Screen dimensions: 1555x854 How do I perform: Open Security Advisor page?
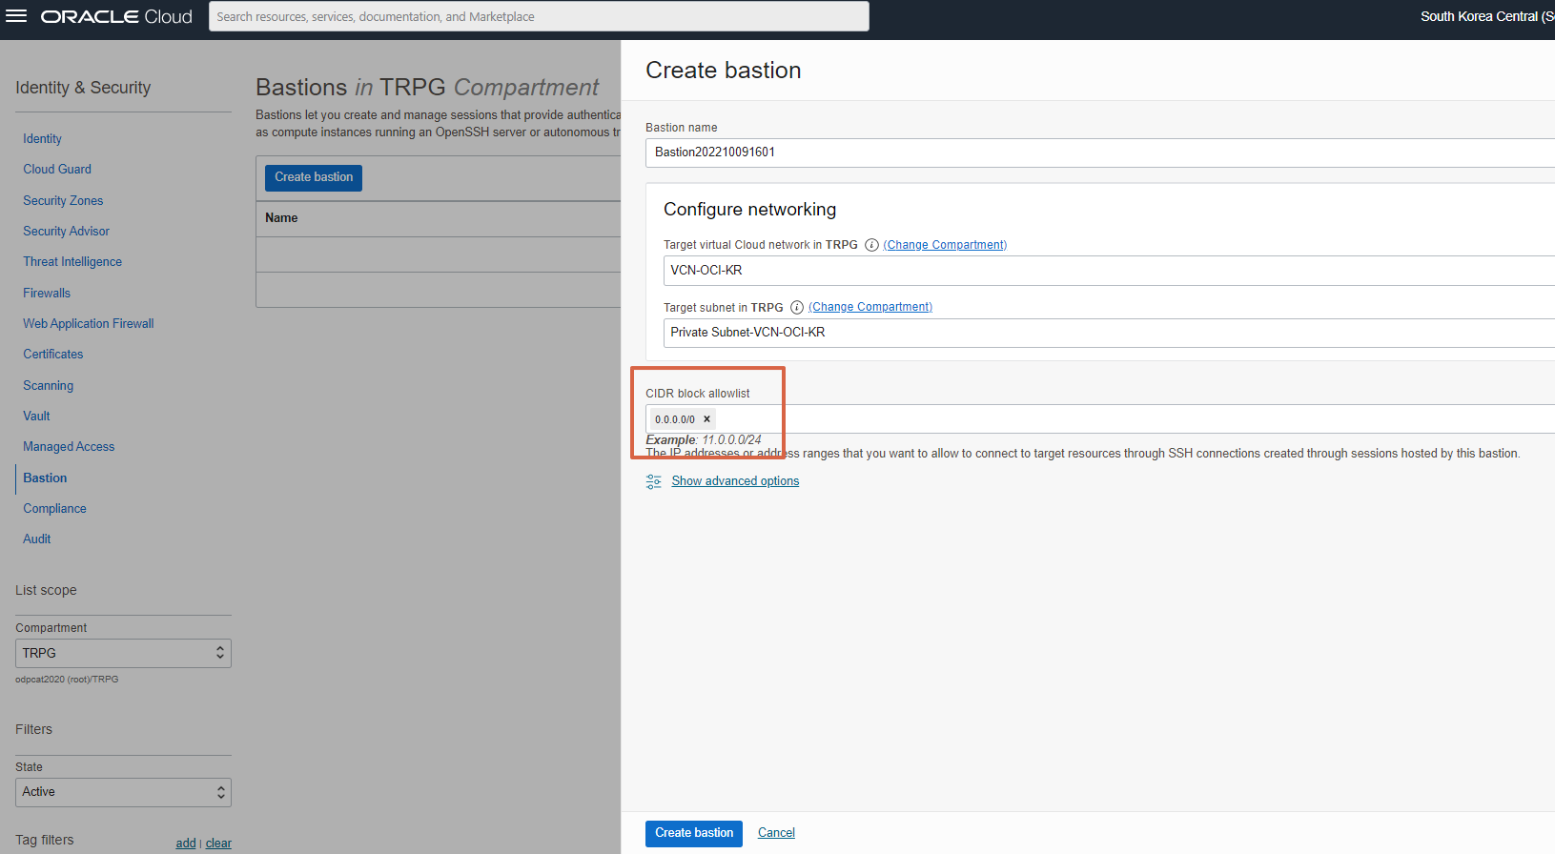66,231
